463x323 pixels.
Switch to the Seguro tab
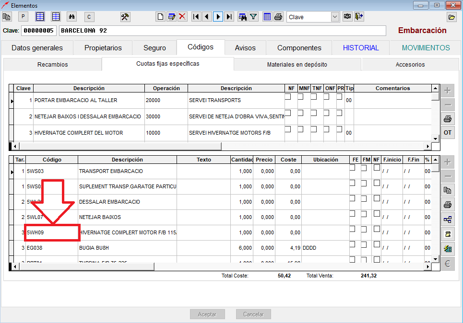[154, 48]
